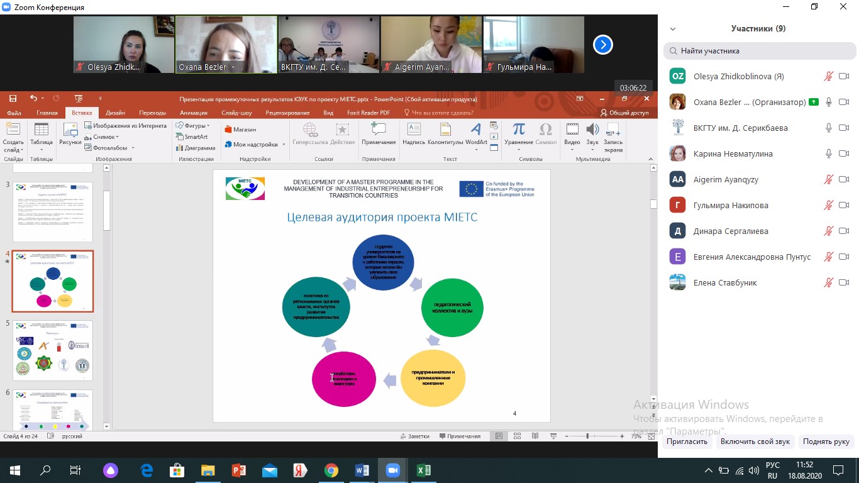Toggle the Включить свой звук button
This screenshot has height=483, width=859.
(x=755, y=441)
